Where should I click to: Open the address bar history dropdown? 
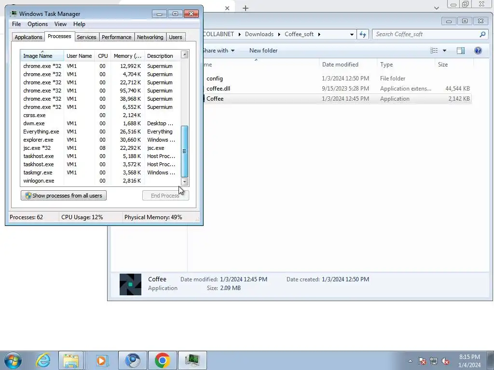352,34
